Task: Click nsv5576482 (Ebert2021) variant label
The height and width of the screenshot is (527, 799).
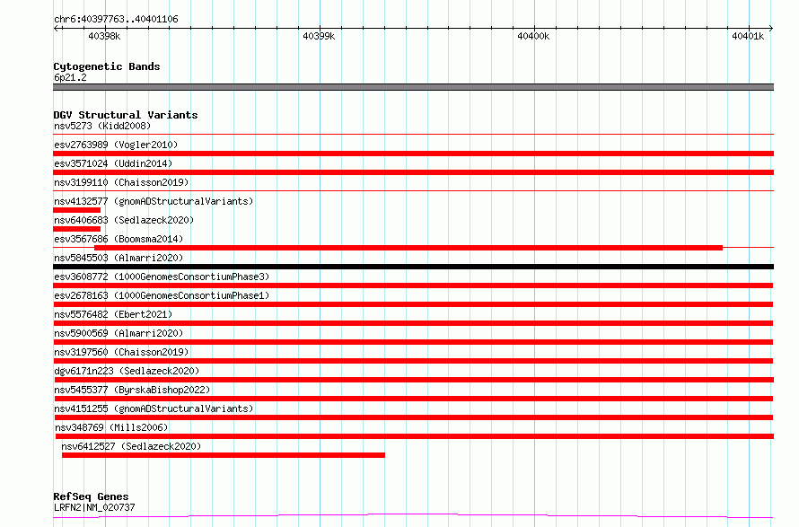Action: (x=113, y=314)
